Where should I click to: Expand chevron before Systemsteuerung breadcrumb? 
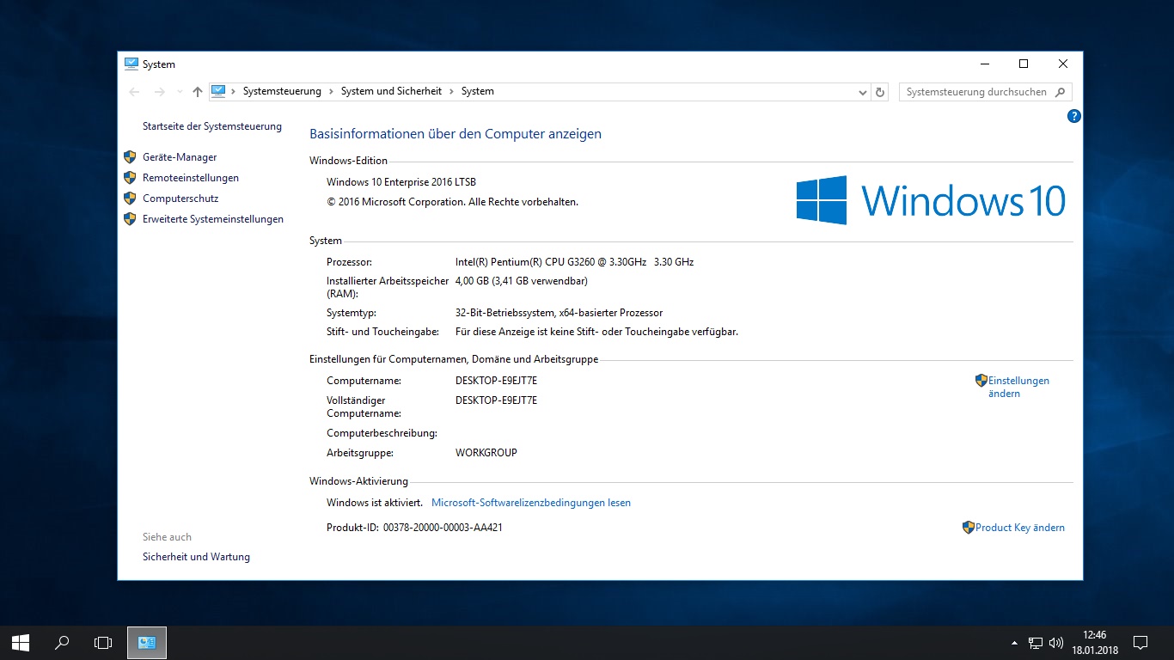pyautogui.click(x=234, y=91)
